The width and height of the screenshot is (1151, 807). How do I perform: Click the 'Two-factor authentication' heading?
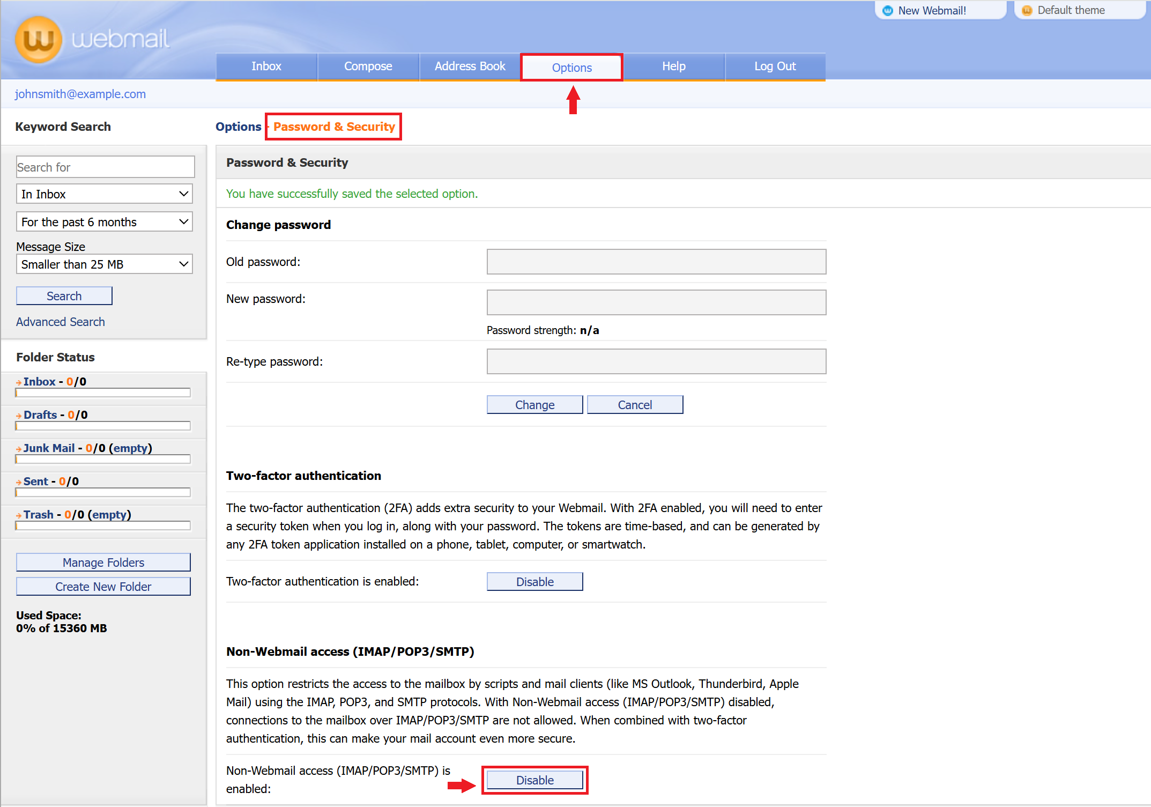(303, 476)
